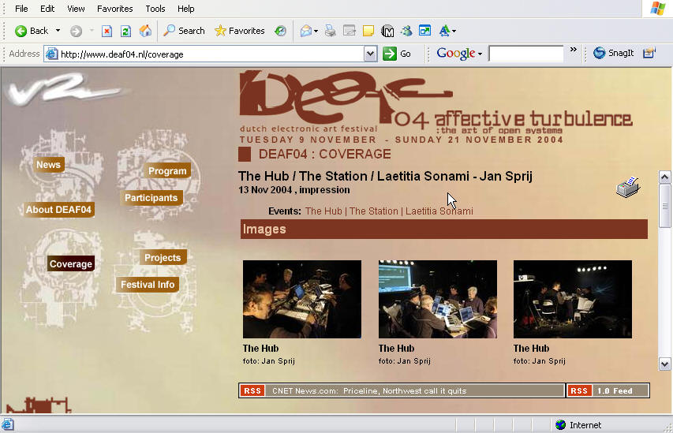Open the Participants navigation button
Viewport: 673px width, 433px height.
click(151, 198)
